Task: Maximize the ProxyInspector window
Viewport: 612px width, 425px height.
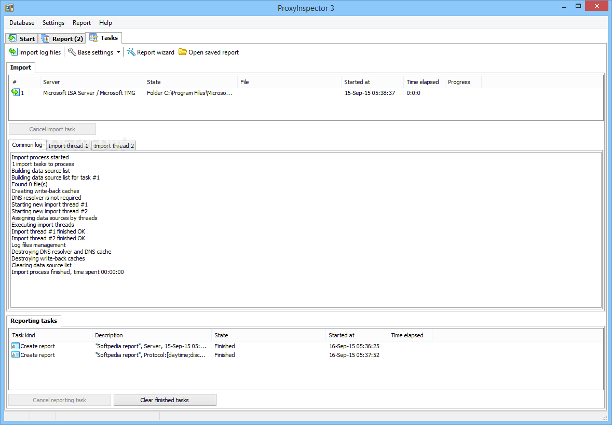Action: [x=578, y=6]
